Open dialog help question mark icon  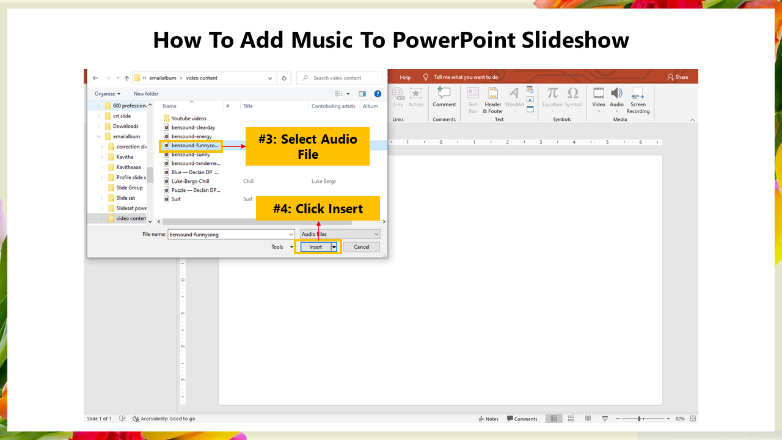(x=378, y=94)
